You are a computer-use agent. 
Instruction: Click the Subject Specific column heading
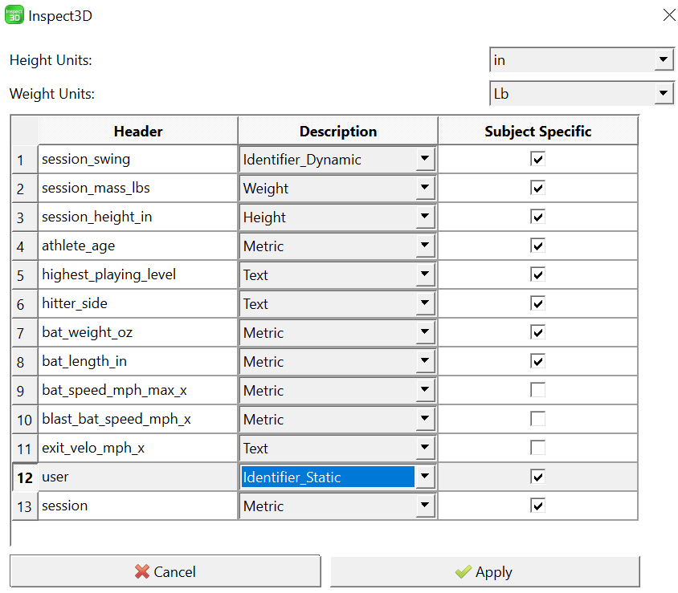pos(538,131)
